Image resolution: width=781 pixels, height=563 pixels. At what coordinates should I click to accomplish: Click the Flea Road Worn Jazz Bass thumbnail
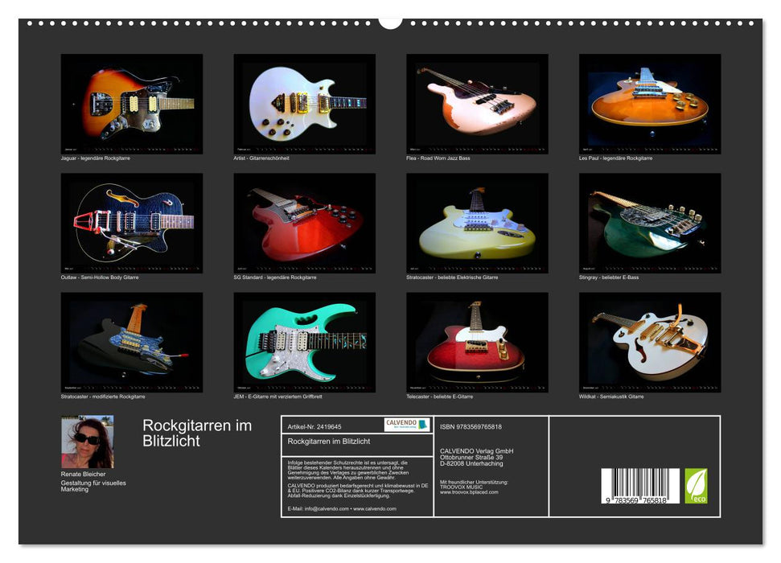(x=477, y=104)
